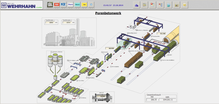The height and width of the screenshot is (104, 219).
Task: Open the Wasser consumption view
Action: 77,4
